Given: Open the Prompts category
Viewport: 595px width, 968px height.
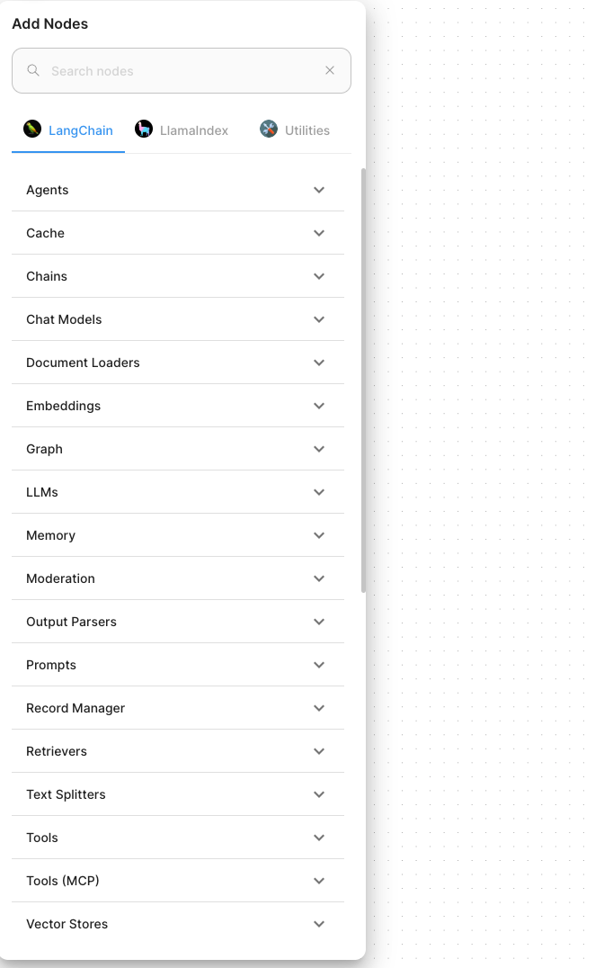Looking at the screenshot, I should coord(178,665).
